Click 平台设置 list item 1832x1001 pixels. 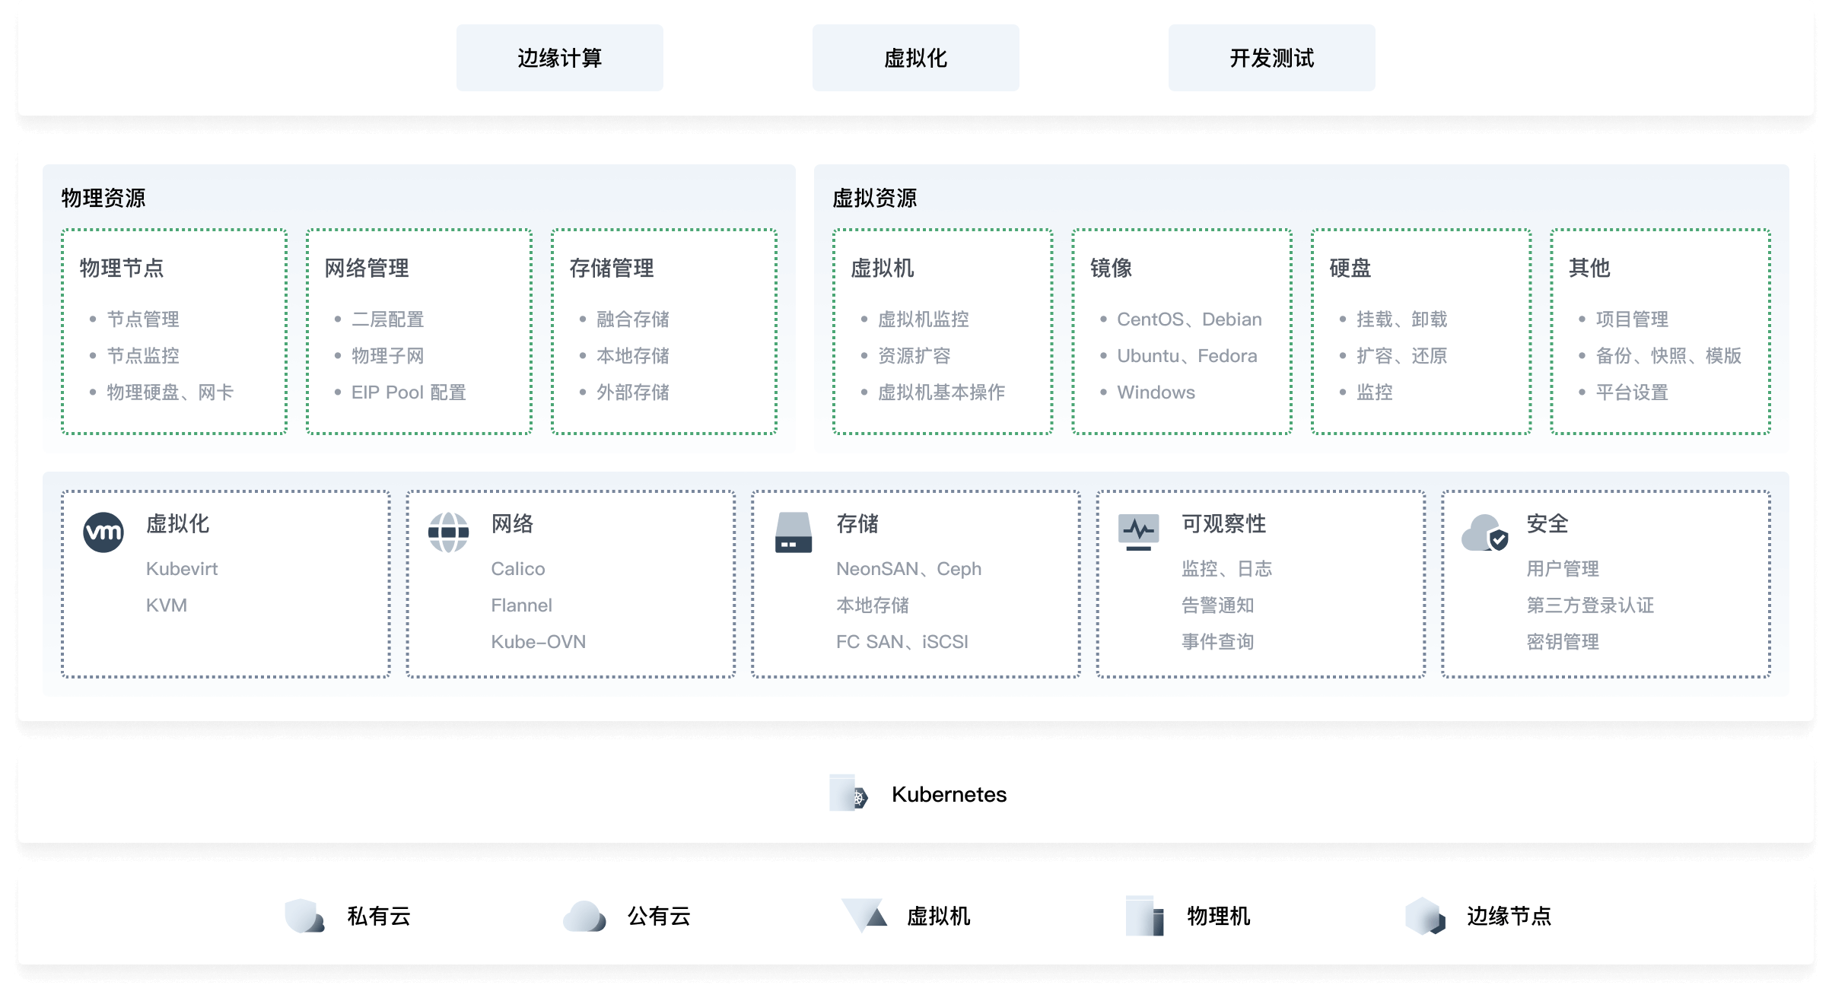click(x=1632, y=392)
